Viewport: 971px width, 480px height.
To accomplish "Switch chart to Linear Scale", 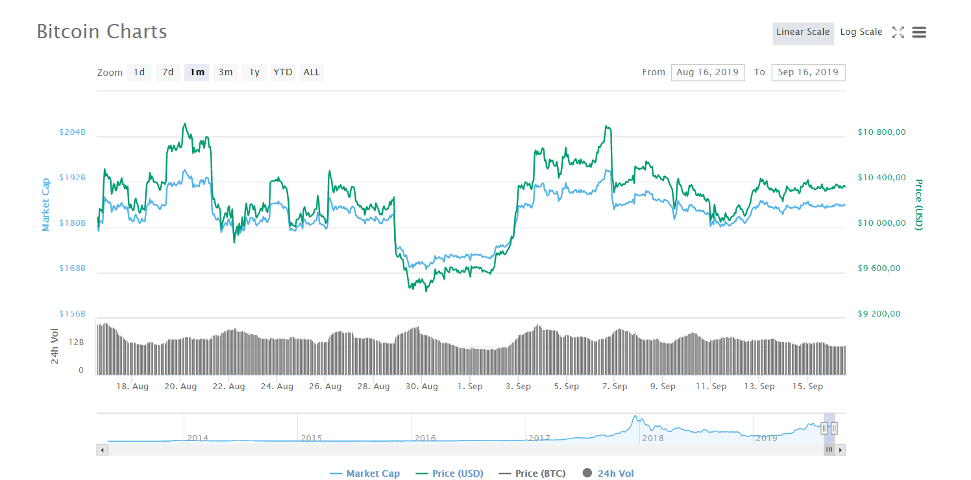I will (803, 32).
